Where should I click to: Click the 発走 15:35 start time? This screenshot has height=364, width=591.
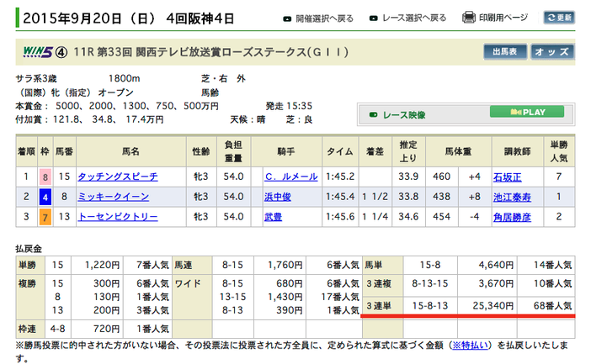pos(289,106)
